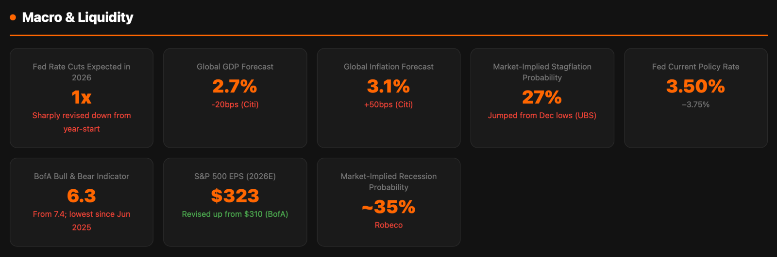The height and width of the screenshot is (257, 777).
Task: Open the Global Inflation Forecast card
Action: [388, 98]
